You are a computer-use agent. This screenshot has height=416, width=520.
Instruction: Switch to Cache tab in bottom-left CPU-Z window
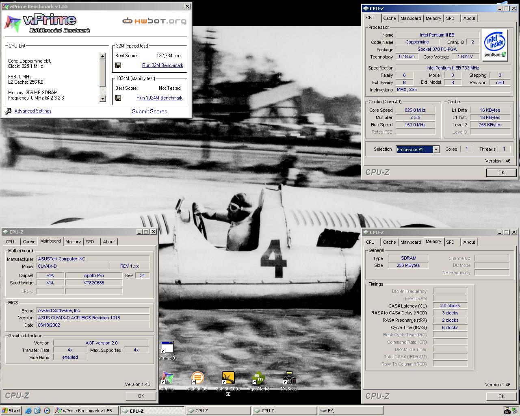tap(29, 242)
